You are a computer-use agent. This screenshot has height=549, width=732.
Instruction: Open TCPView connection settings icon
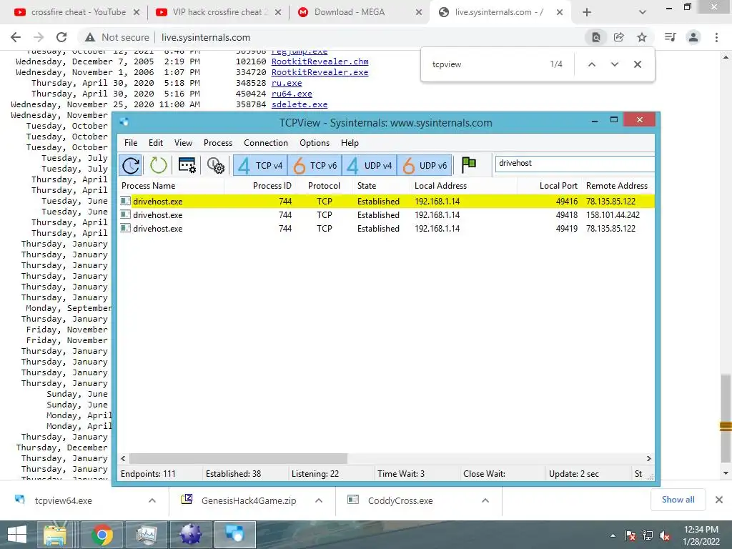coord(187,165)
